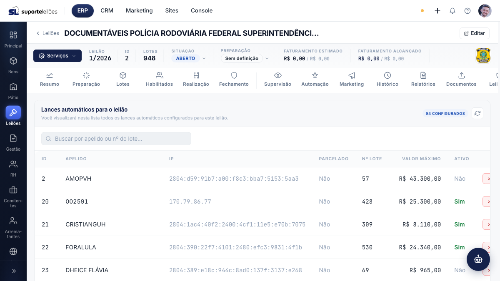
Task: Open the Histórico tab
Action: point(387,79)
